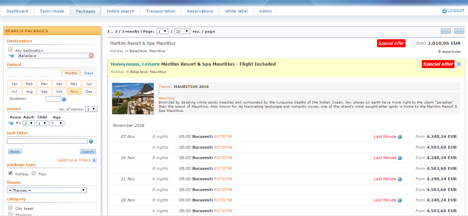Open results per page dropdown

point(182,31)
